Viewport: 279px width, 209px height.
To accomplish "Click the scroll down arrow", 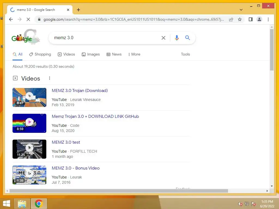I will (x=272, y=186).
